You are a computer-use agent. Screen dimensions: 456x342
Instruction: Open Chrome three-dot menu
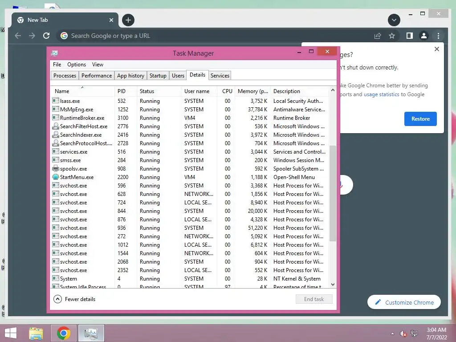coord(438,36)
